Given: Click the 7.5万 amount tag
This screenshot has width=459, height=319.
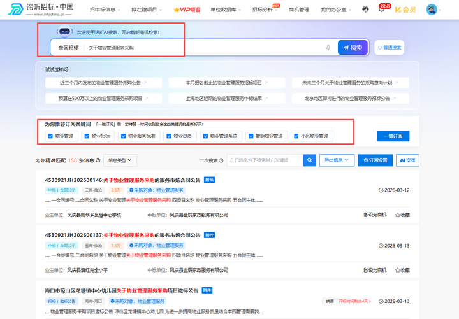Looking at the screenshot, I should pyautogui.click(x=116, y=245).
